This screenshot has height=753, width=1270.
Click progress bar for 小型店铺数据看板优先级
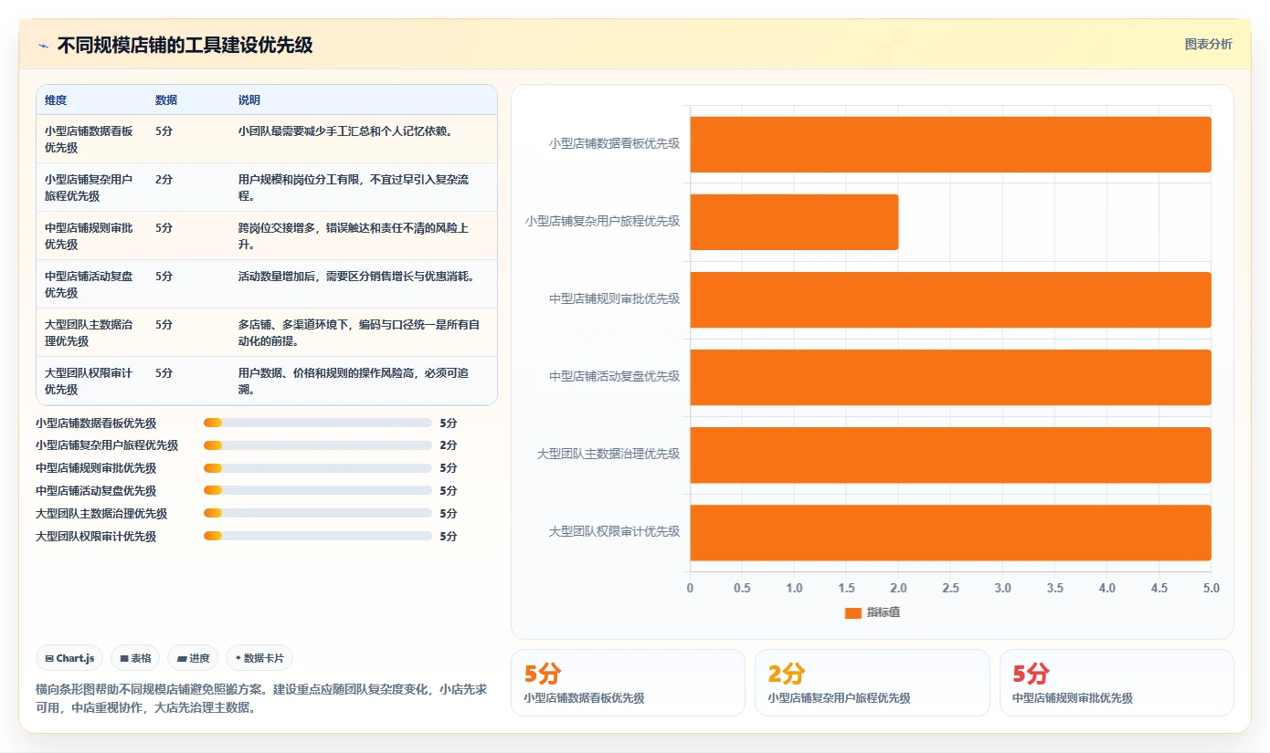318,423
